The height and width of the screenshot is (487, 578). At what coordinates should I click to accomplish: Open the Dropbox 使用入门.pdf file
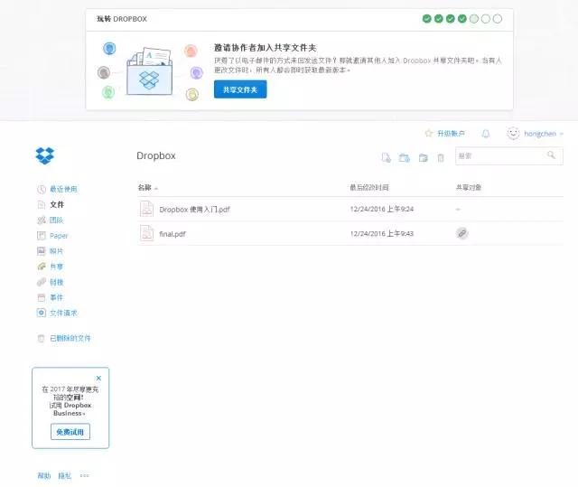coord(194,210)
